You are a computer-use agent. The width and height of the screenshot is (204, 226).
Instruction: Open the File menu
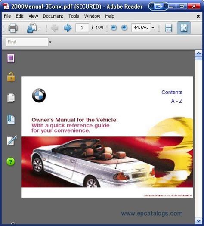point(7,16)
